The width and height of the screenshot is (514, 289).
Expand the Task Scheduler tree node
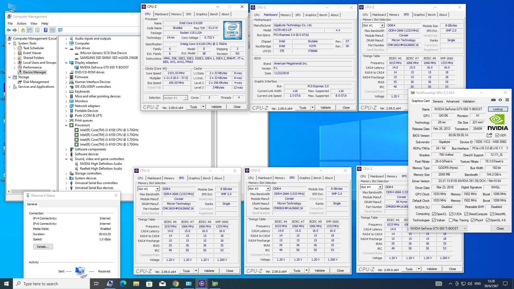14,48
